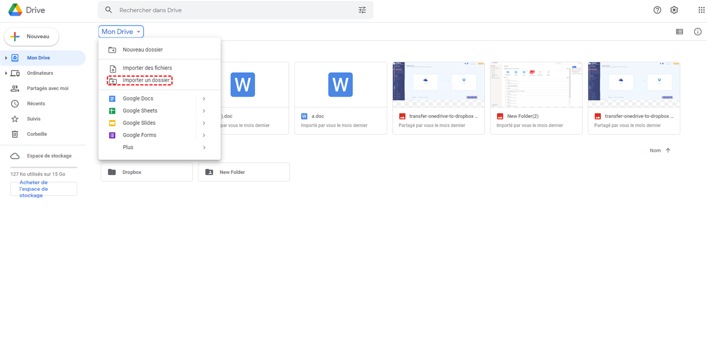Screen dimensions: 707x339
Task: Click Acheter de l'espace de stockage button
Action: [x=44, y=189]
